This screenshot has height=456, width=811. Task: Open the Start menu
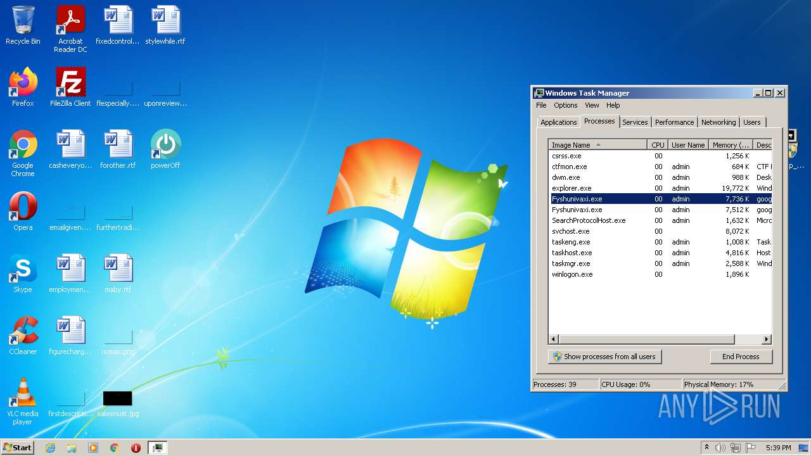point(17,448)
